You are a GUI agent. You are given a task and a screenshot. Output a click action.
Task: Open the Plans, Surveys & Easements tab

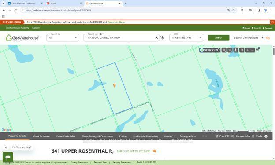click(97, 136)
